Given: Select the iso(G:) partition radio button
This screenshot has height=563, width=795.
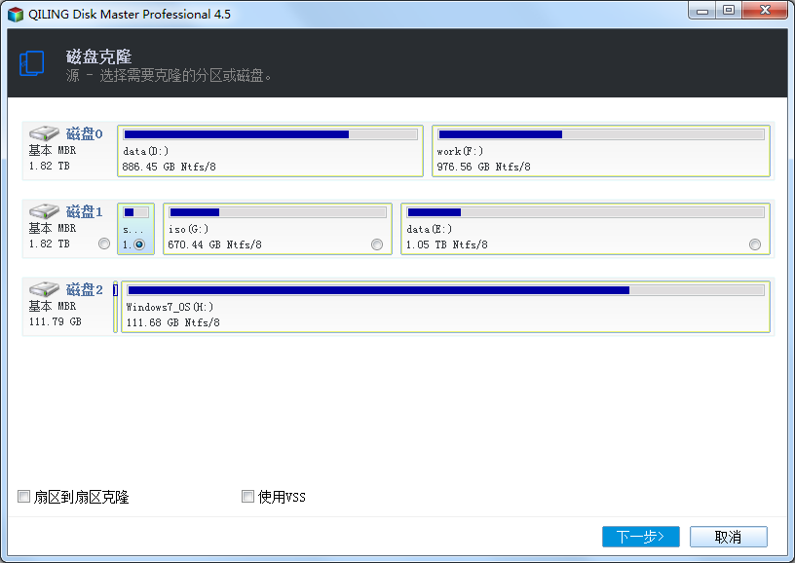Looking at the screenshot, I should pos(377,244).
